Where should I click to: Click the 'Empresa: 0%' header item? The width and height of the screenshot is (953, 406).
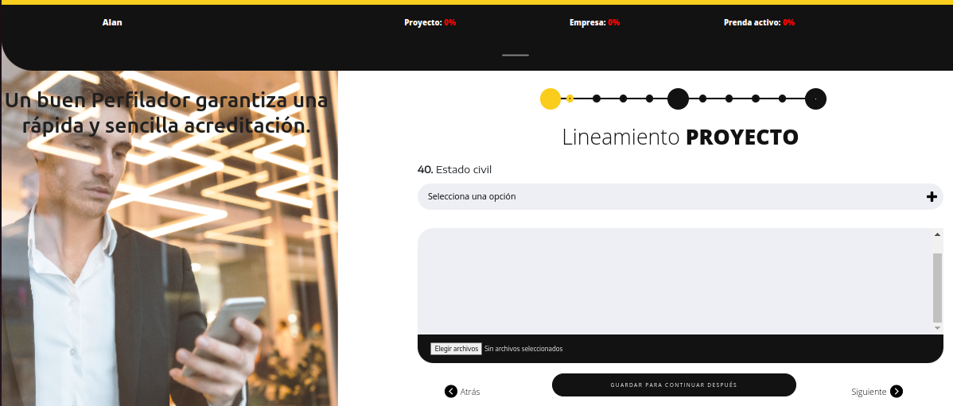coord(594,22)
